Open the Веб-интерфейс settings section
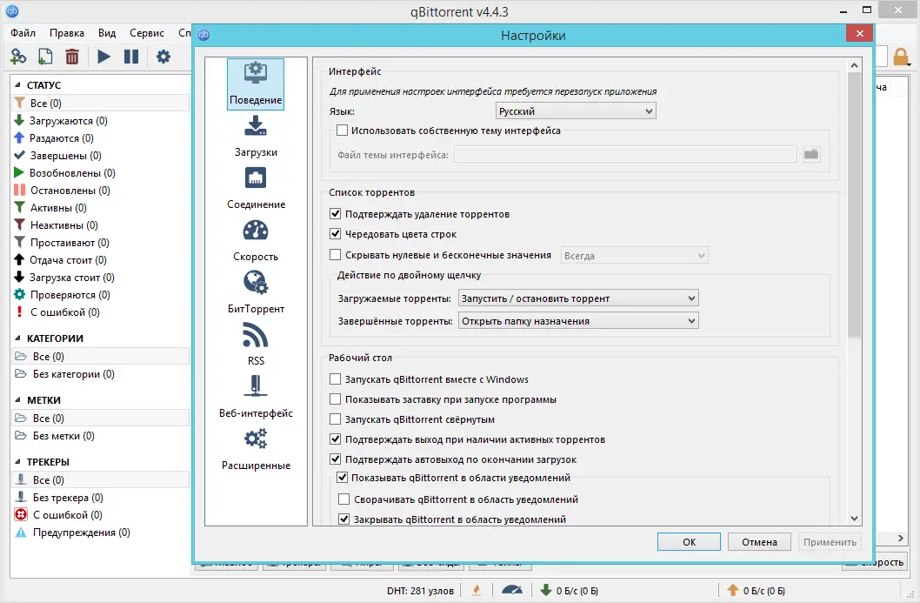920x603 pixels. 256,397
